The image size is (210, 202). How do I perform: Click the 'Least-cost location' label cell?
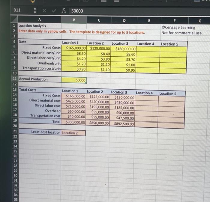point(40,132)
